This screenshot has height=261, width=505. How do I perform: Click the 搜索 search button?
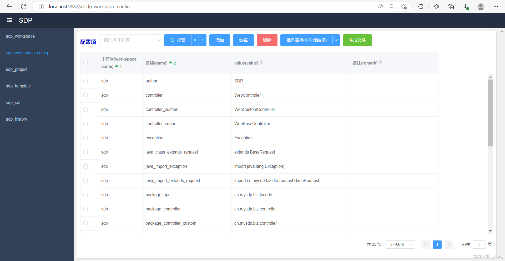(178, 40)
